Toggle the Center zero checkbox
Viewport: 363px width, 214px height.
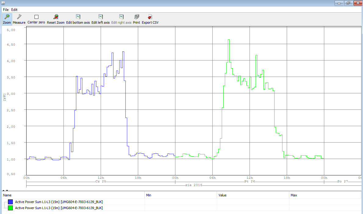[x=36, y=17]
